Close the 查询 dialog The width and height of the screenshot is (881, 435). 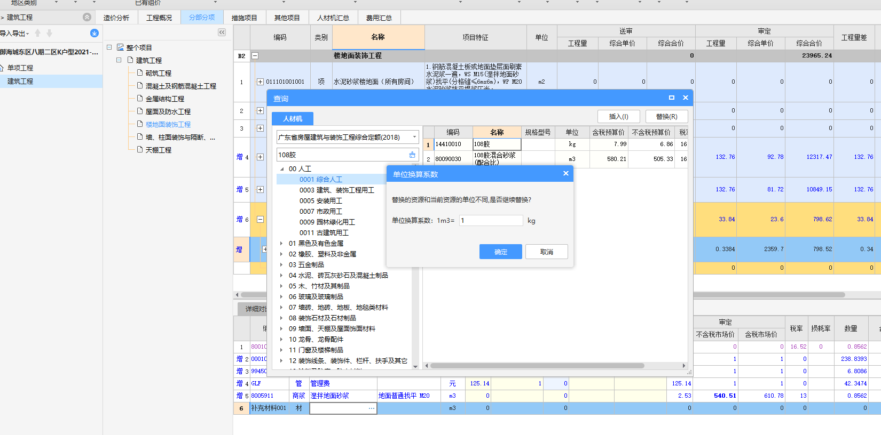point(686,98)
